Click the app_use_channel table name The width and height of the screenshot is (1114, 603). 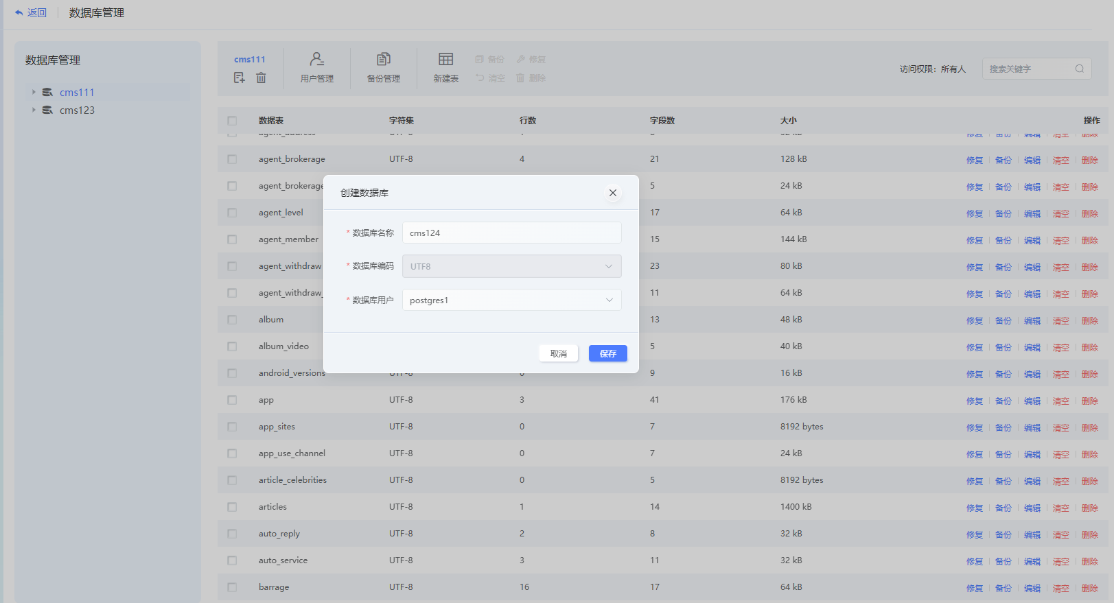pos(292,453)
